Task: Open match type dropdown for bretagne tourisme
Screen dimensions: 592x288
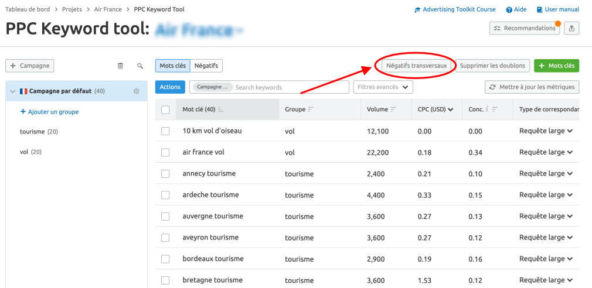Action: pos(546,280)
